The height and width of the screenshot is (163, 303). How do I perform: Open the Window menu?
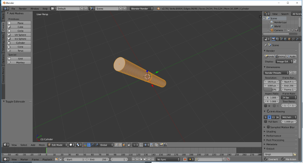35,9
